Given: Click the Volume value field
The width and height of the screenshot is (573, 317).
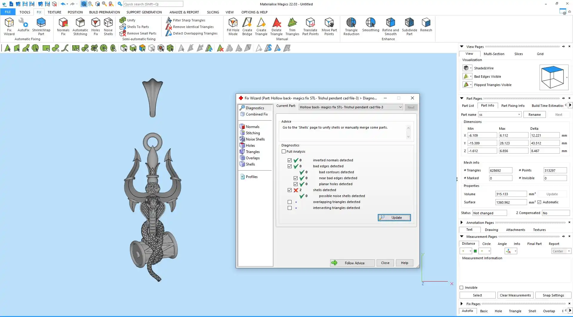Looking at the screenshot, I should point(511,194).
